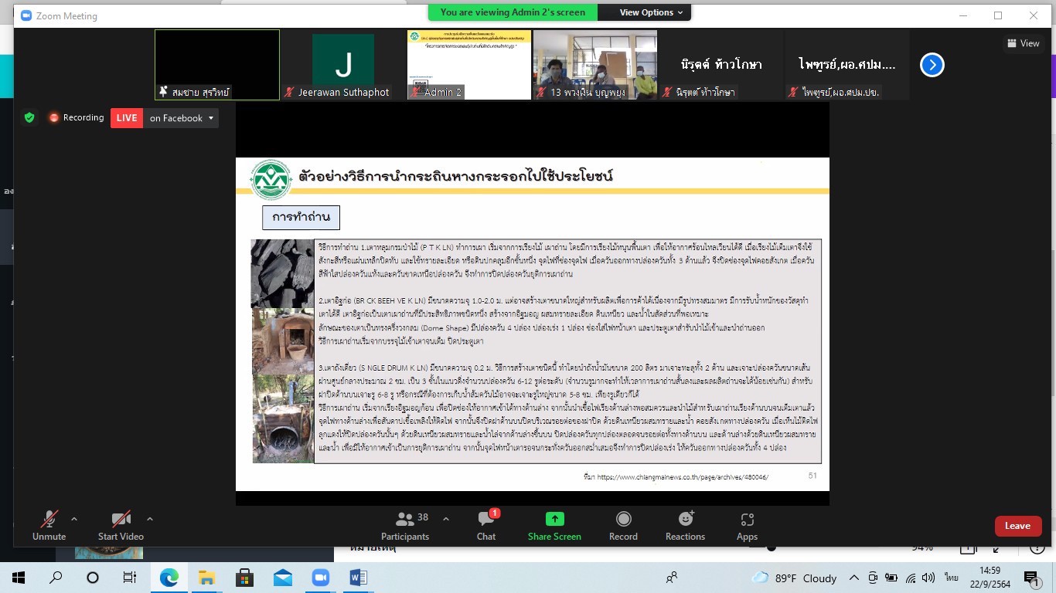Viewport: 1056px width, 593px height.
Task: Click the View layout button
Action: tap(1023, 43)
